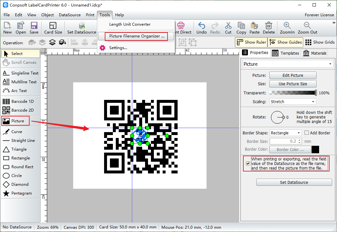Open the Object menu
This screenshot has height=232, width=337.
pos(47,15)
